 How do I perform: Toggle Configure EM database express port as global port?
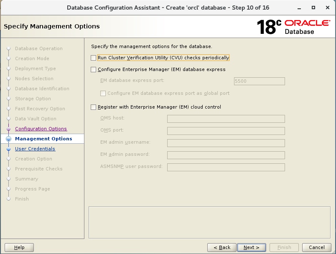click(103, 93)
